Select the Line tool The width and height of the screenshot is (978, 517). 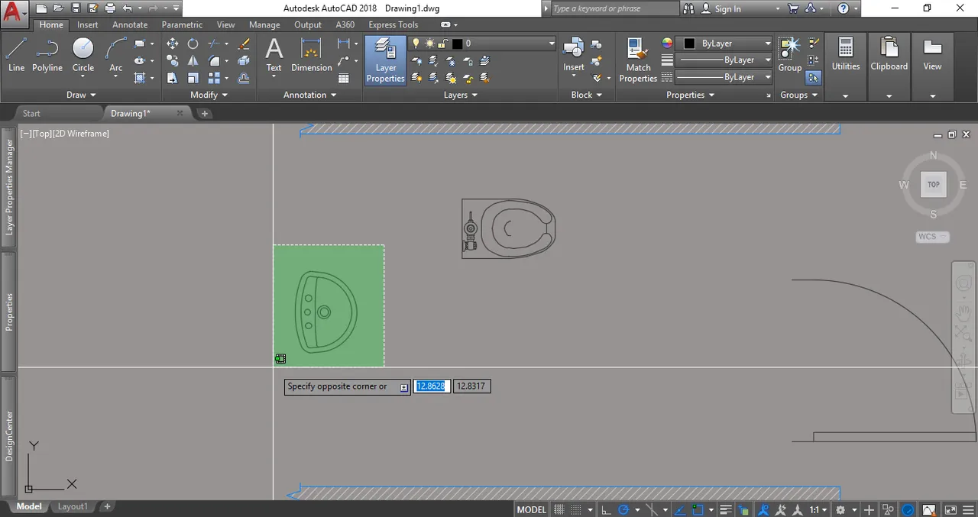[x=16, y=56]
